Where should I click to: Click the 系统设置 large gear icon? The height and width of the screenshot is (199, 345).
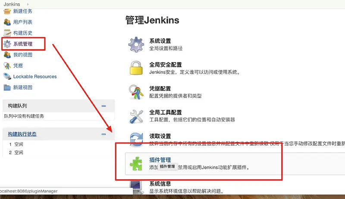click(136, 45)
